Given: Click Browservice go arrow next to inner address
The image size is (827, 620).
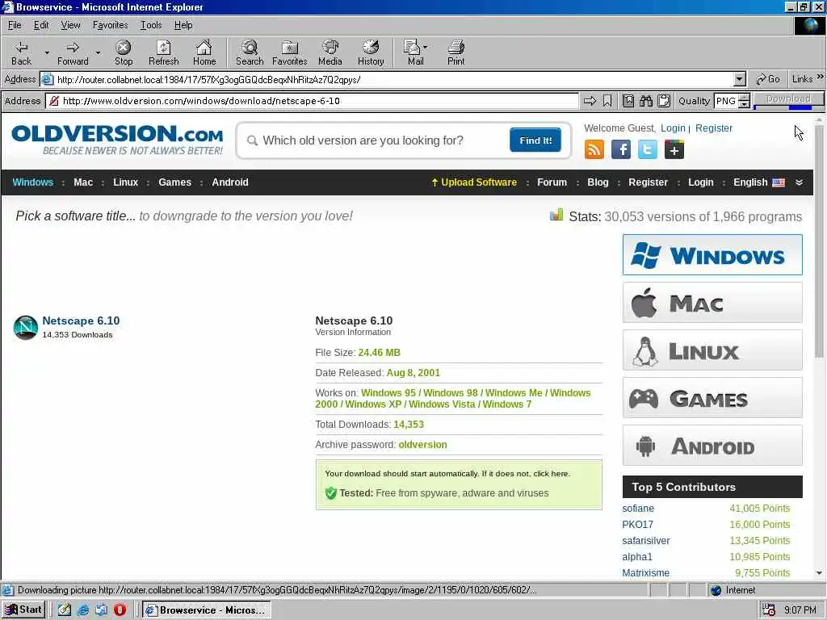Looking at the screenshot, I should click(x=590, y=101).
